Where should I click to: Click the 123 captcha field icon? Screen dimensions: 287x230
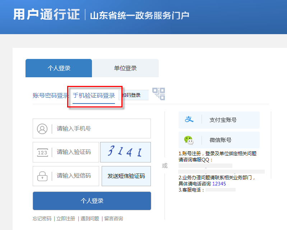pyautogui.click(x=42, y=152)
